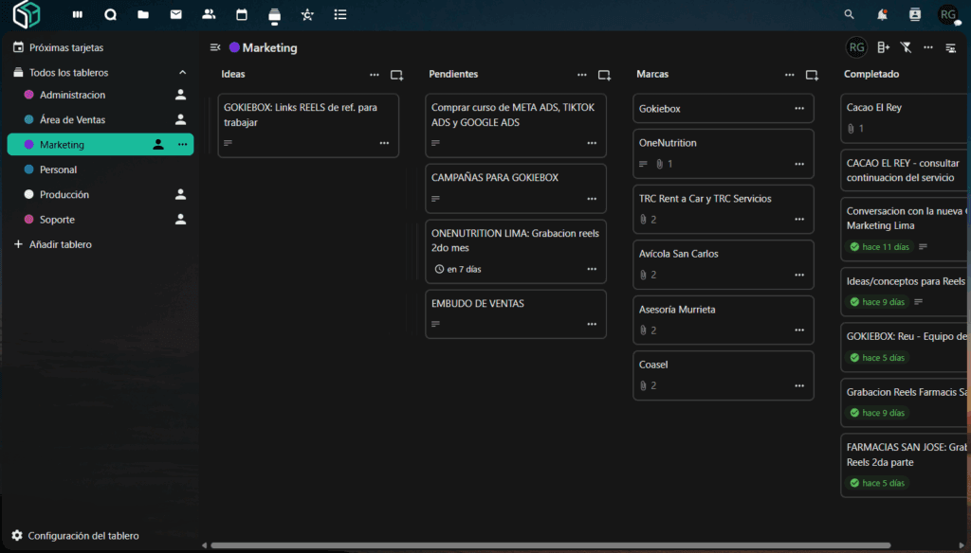Click the notifications bell icon
Image resolution: width=971 pixels, height=553 pixels.
click(882, 14)
